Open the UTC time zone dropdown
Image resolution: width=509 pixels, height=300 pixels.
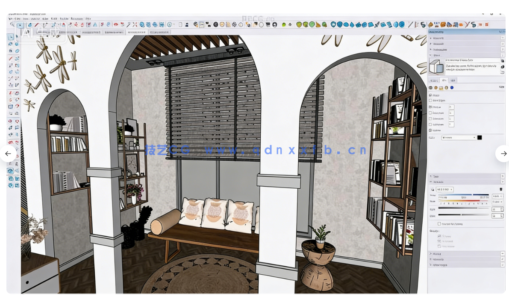pyautogui.click(x=445, y=189)
